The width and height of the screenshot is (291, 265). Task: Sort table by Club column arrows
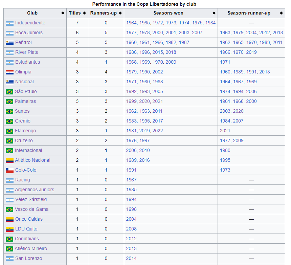pos(63,13)
